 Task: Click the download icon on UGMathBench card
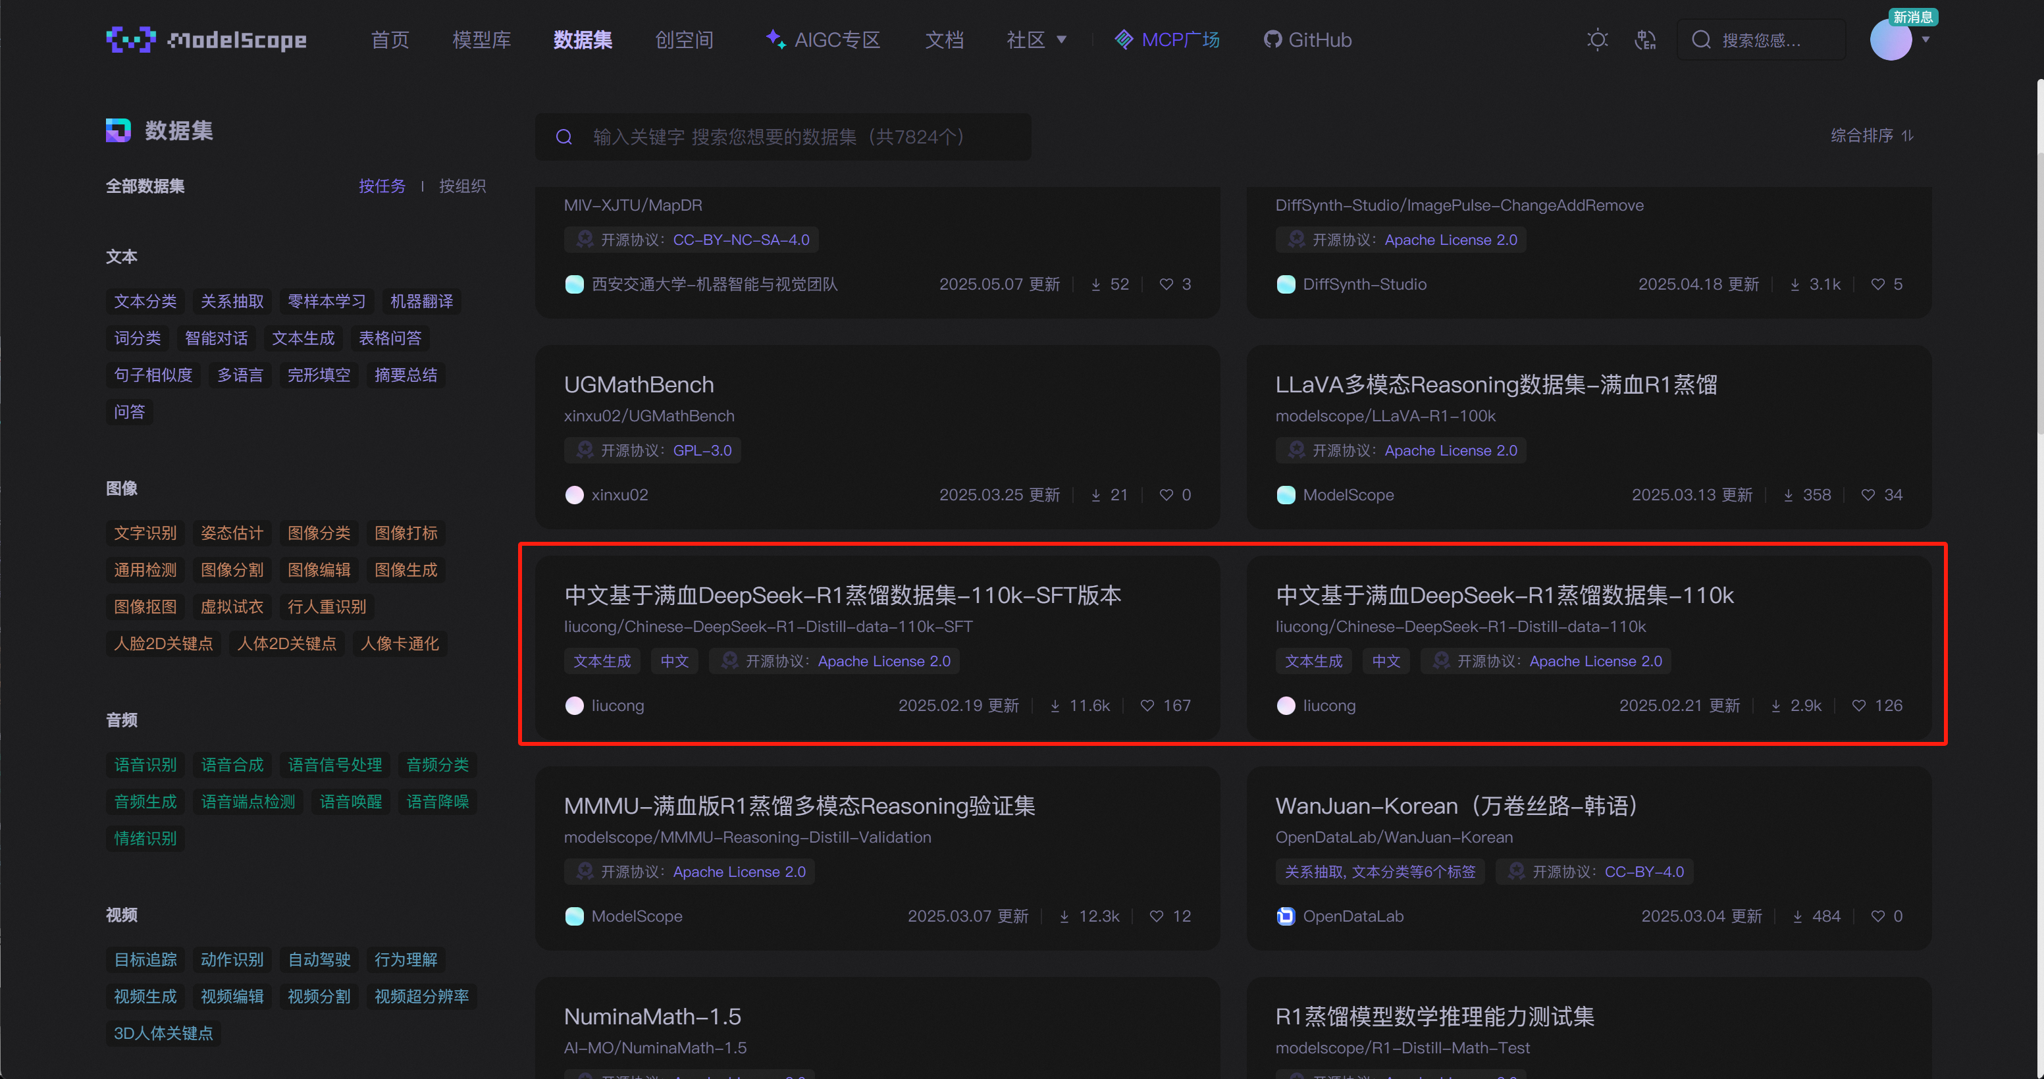[1096, 495]
